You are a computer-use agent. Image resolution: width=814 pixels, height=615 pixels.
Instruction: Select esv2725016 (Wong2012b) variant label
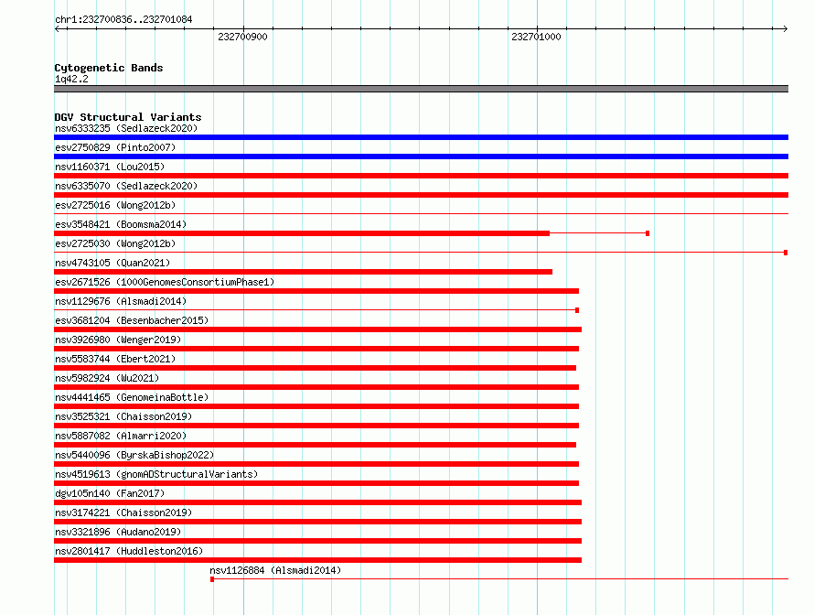pyautogui.click(x=115, y=205)
